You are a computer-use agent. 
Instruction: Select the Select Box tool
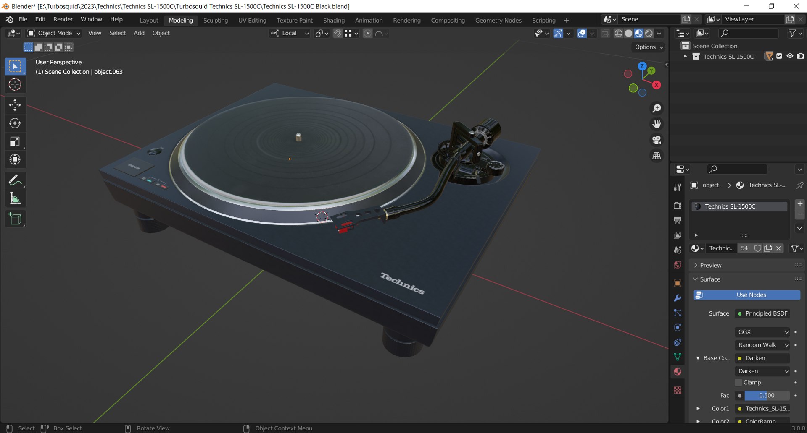coord(15,66)
